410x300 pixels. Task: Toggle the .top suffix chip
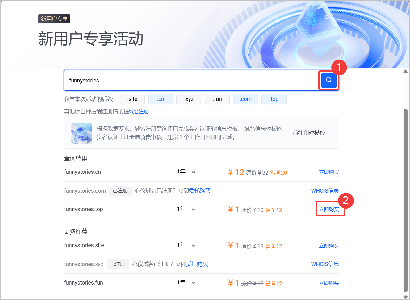tap(274, 99)
